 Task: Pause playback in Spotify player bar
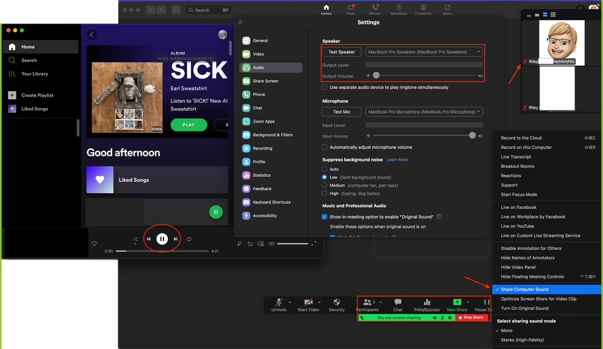162,239
